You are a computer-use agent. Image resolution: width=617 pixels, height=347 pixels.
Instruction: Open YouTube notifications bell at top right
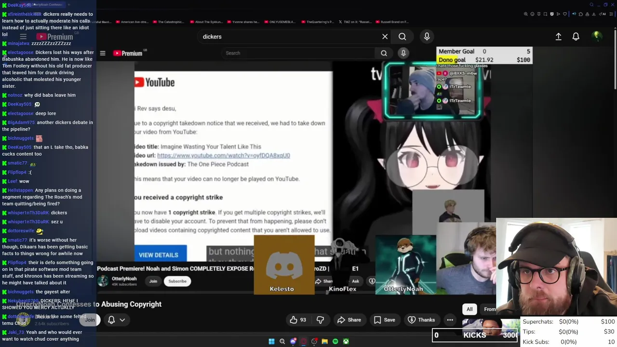pyautogui.click(x=576, y=37)
